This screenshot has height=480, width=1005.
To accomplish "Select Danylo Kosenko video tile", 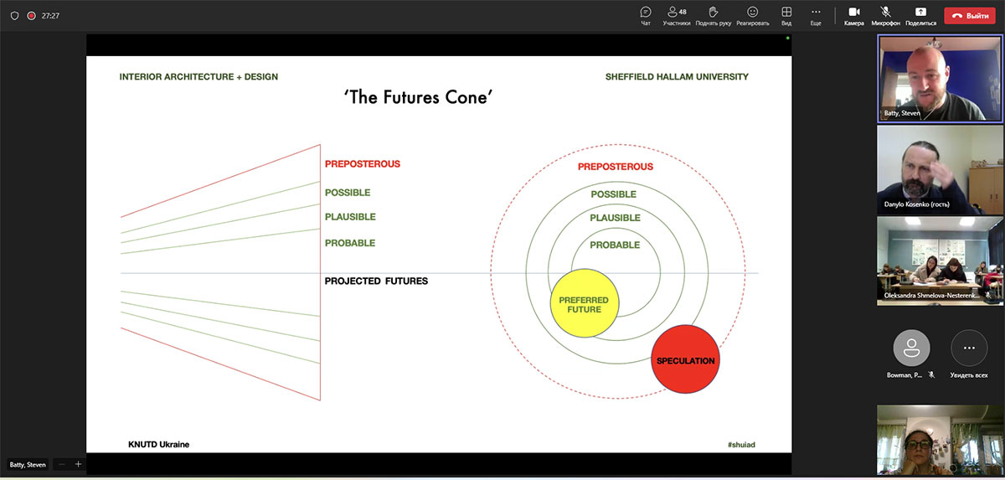I will (939, 169).
